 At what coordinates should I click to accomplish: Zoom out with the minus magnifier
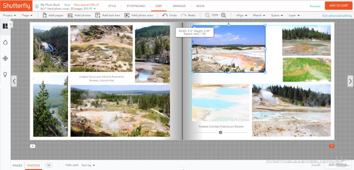[207, 15]
